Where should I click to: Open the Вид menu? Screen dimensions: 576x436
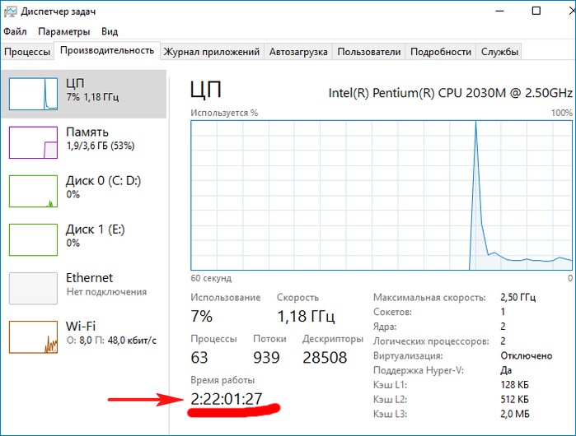point(110,32)
